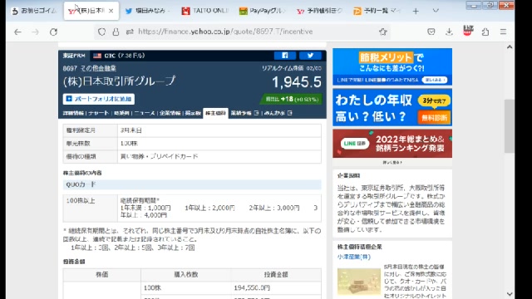Reload the page with the refresh icon

pos(53,32)
